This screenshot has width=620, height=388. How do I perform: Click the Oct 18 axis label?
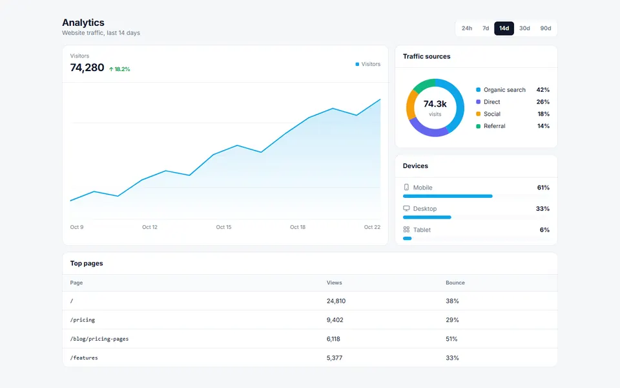[x=297, y=227]
